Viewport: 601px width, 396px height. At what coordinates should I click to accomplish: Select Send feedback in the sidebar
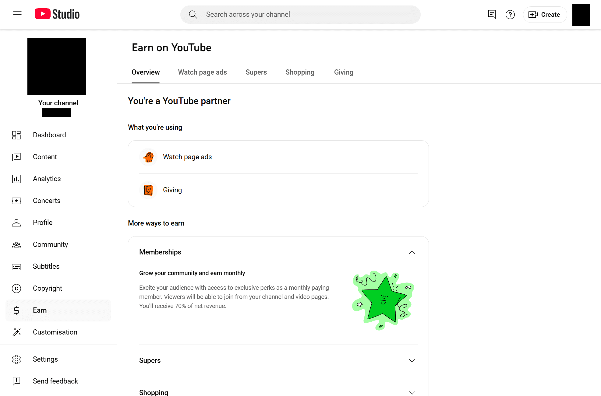(x=58, y=381)
